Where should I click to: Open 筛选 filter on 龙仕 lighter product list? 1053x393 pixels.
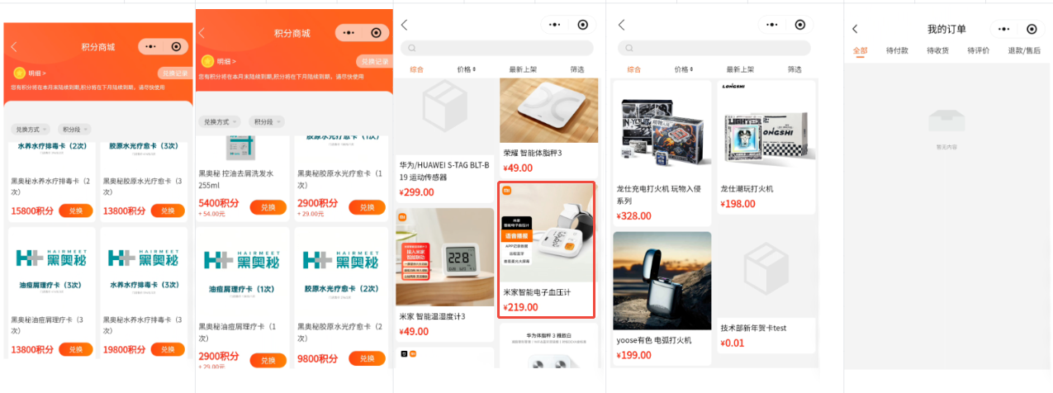coord(794,69)
